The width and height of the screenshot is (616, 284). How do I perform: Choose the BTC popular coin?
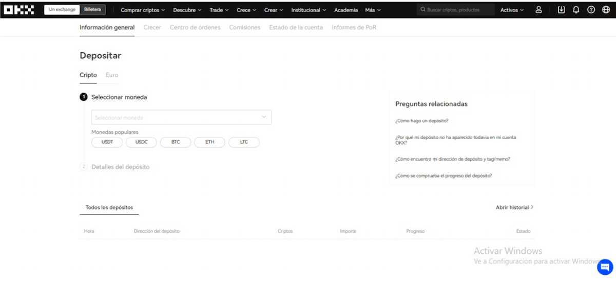coord(176,142)
